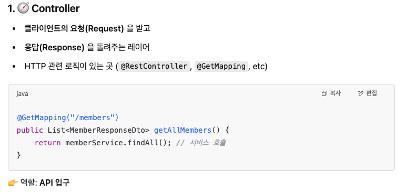
Task: Click the copy icon beside 복사
Action: tap(324, 93)
